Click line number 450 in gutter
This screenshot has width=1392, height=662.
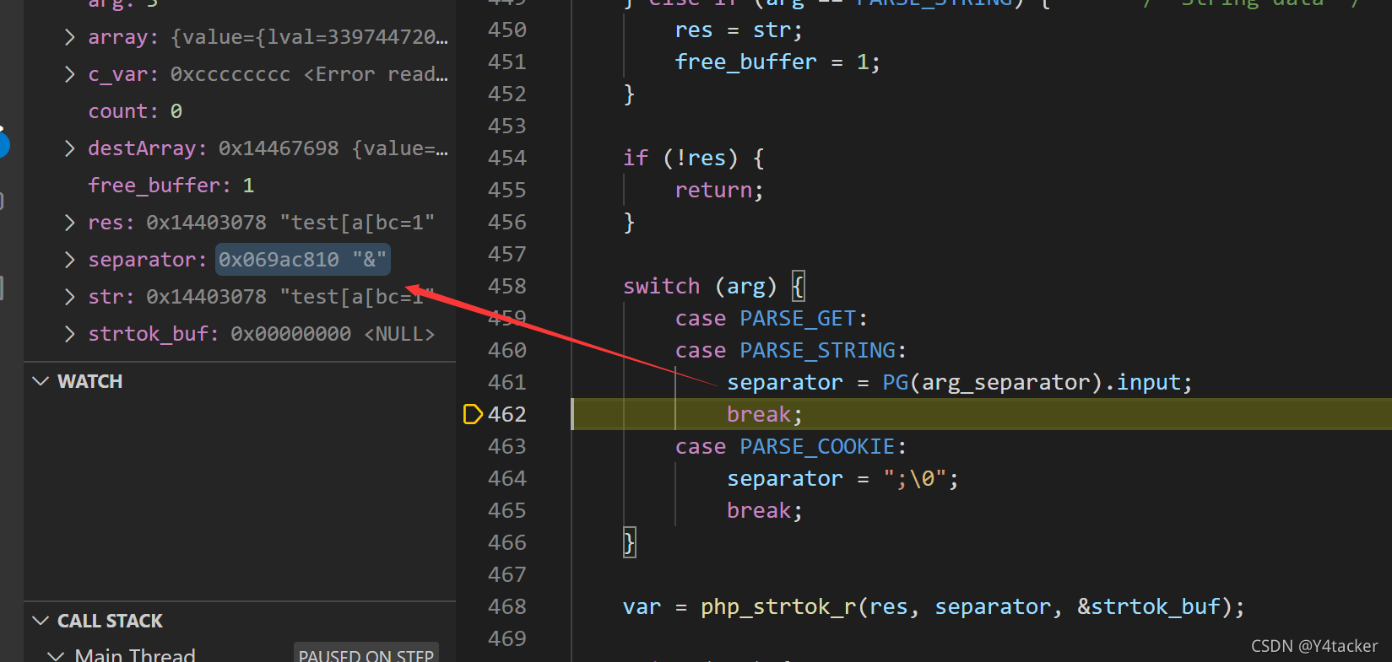507,30
